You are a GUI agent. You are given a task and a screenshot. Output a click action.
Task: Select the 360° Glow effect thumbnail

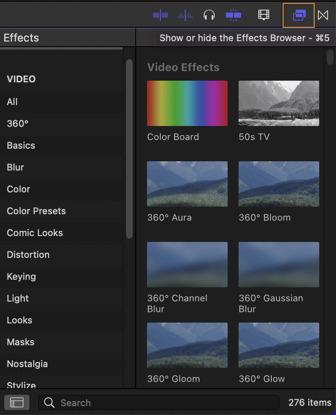pos(279,345)
